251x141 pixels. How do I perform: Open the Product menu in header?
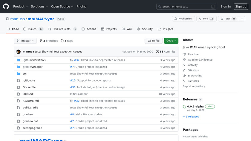point(20,7)
